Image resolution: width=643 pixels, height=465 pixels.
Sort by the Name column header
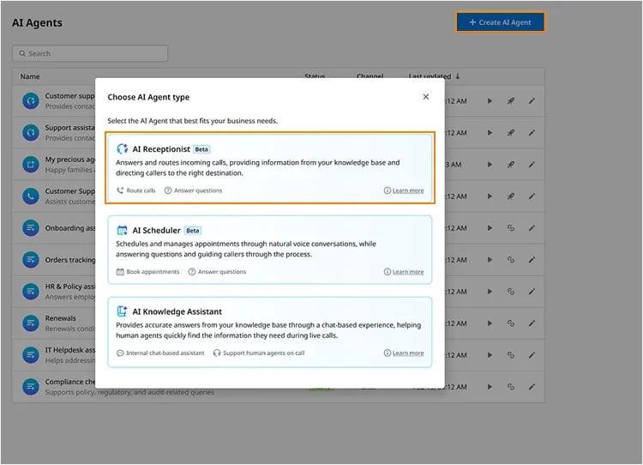(30, 76)
